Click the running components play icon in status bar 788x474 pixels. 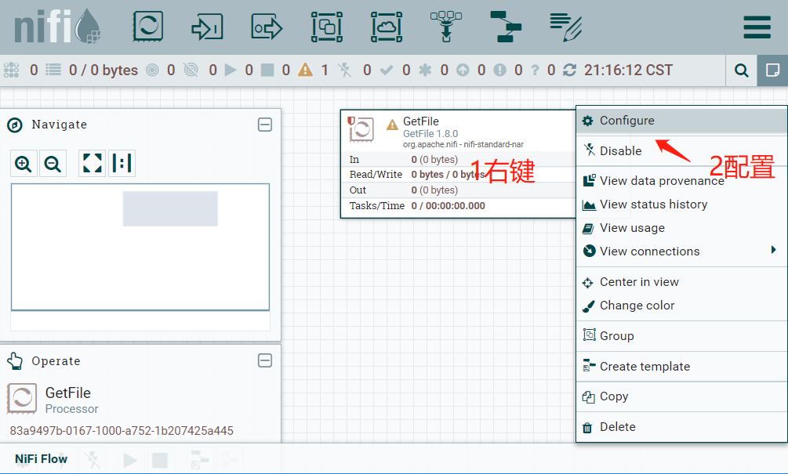coord(231,70)
